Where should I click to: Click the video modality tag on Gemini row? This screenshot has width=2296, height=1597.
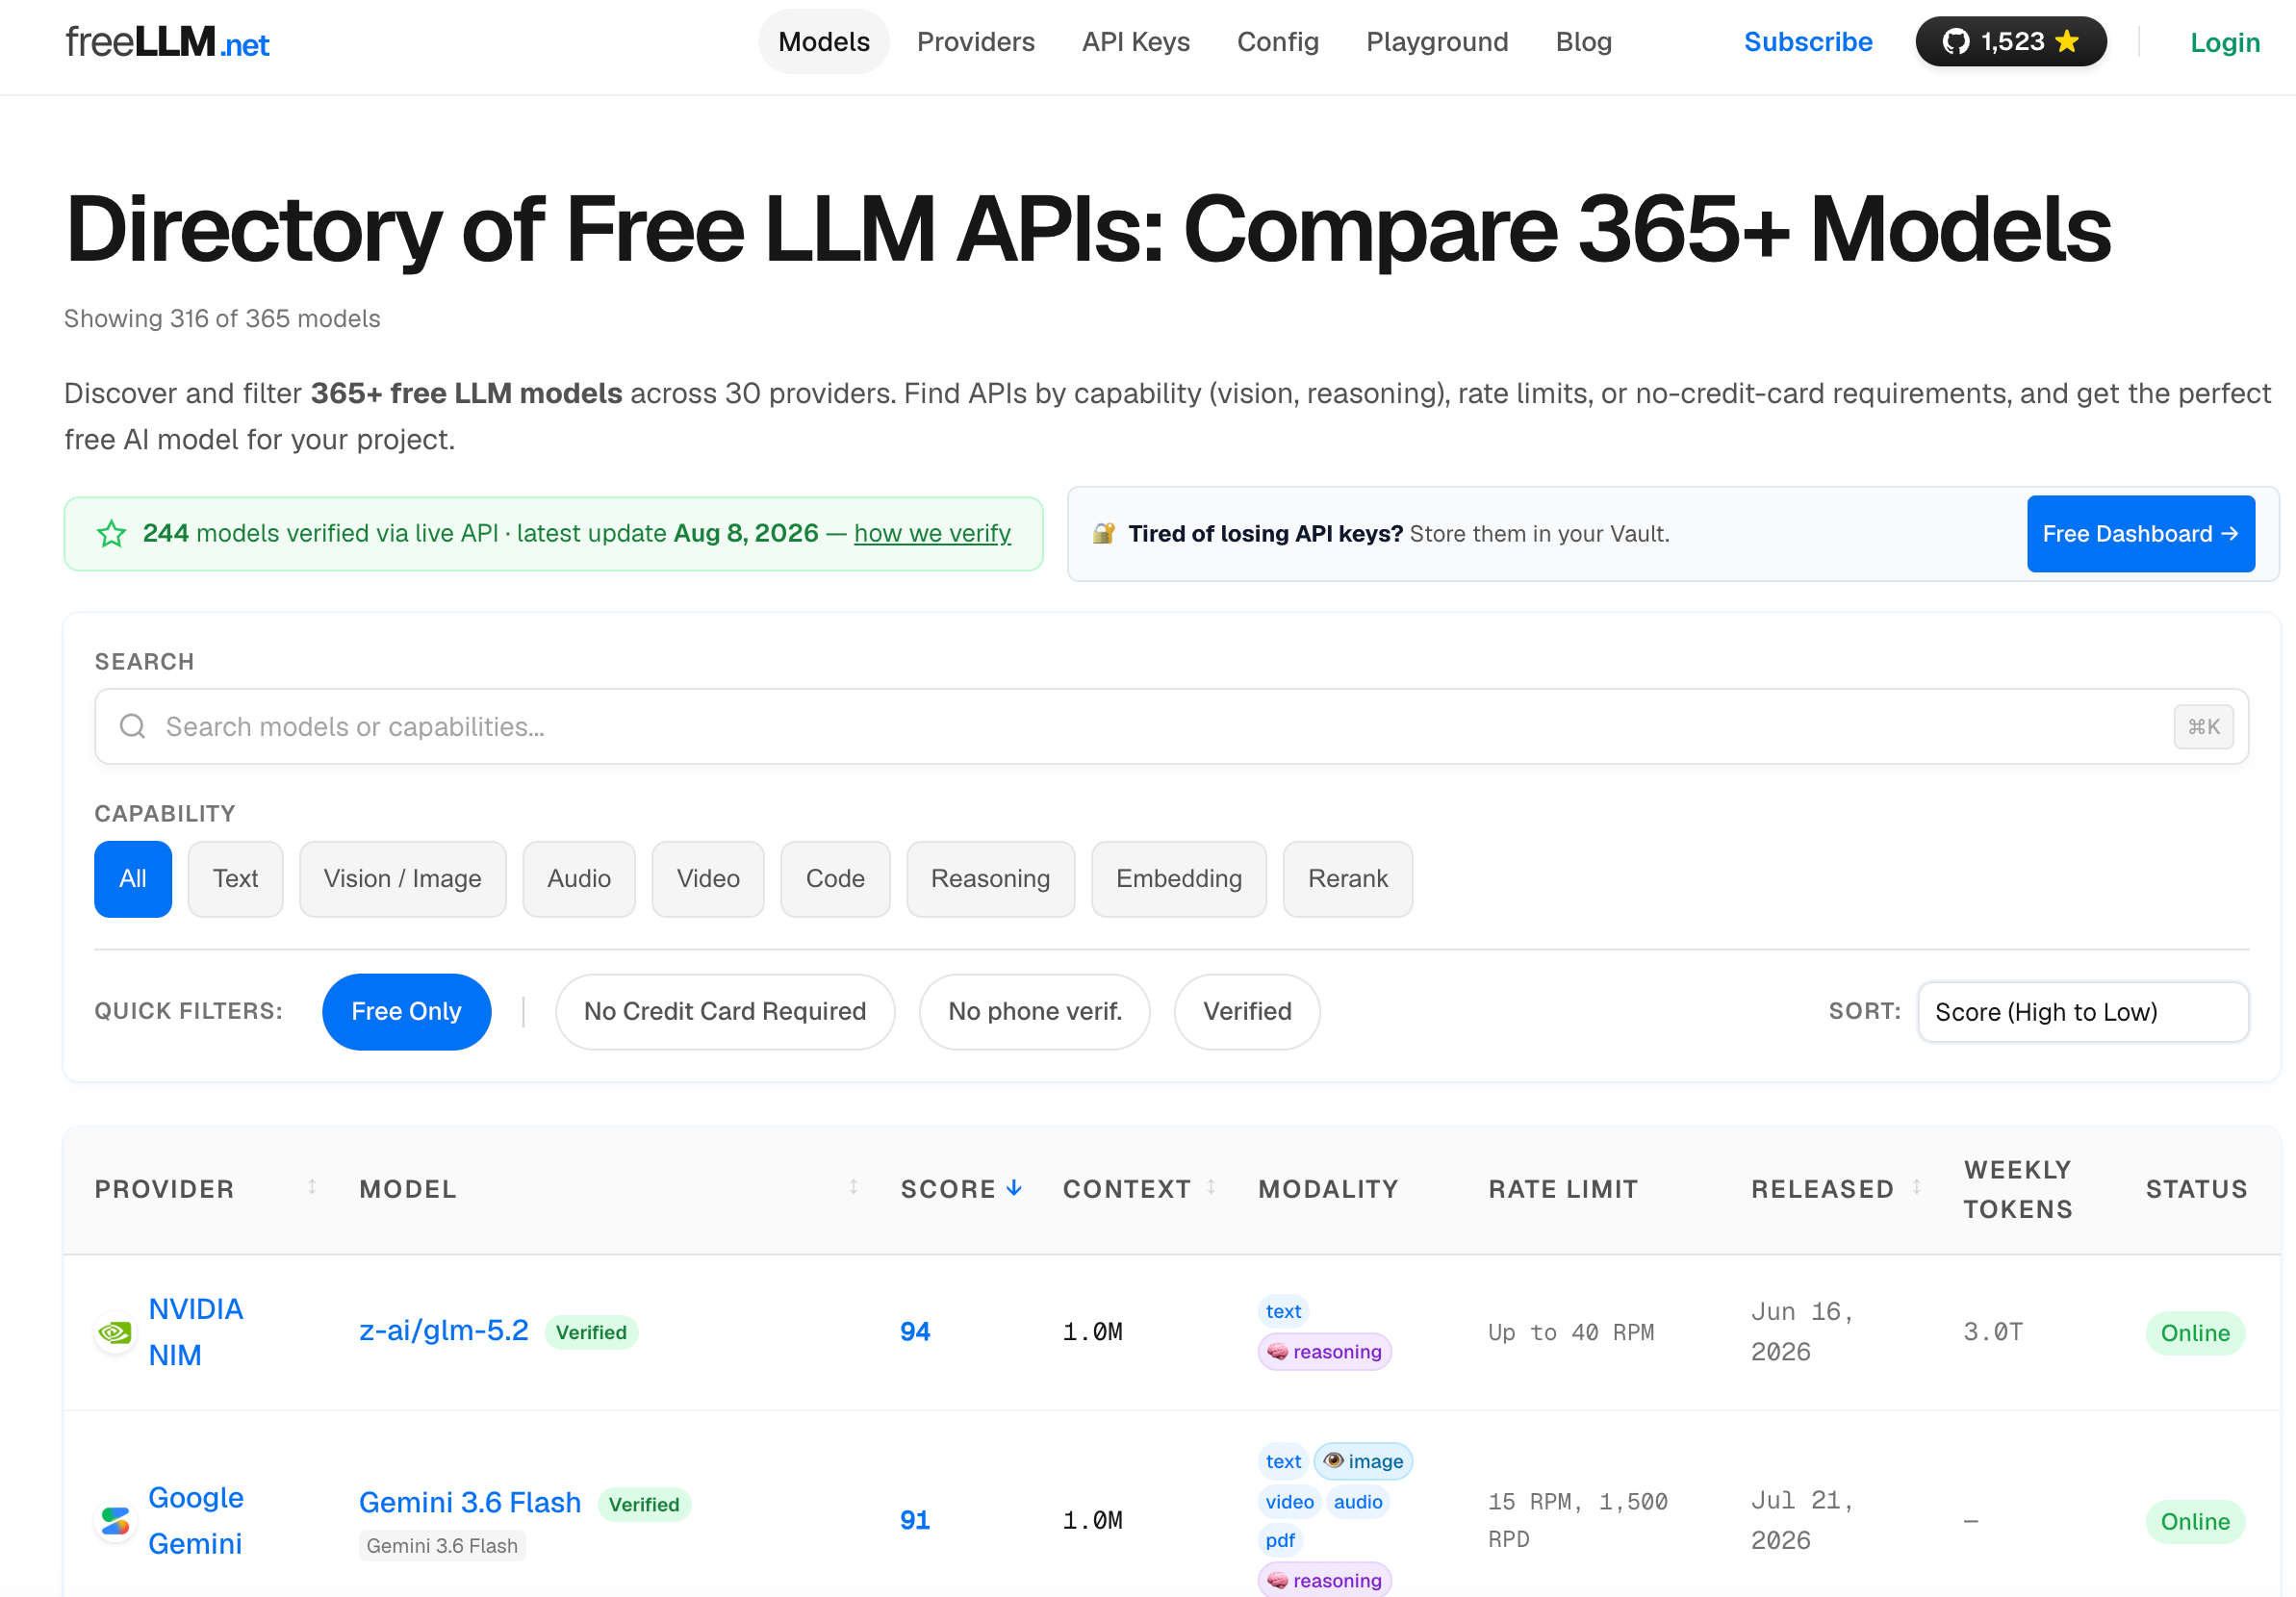pyautogui.click(x=1289, y=1502)
